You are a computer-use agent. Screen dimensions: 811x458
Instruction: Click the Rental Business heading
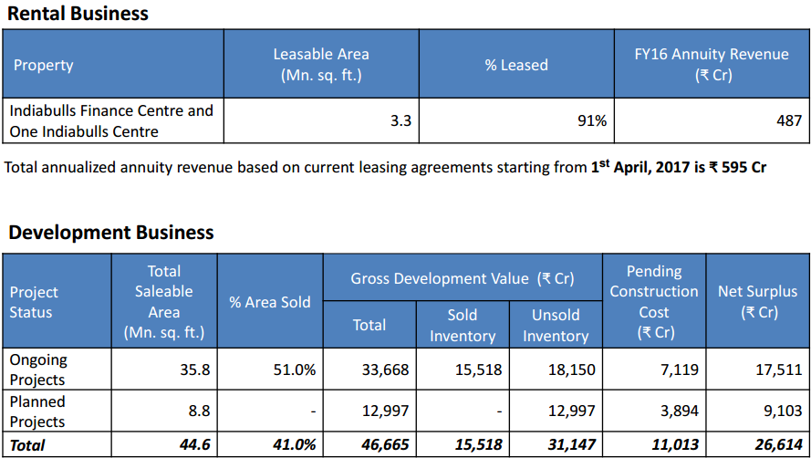coord(78,14)
